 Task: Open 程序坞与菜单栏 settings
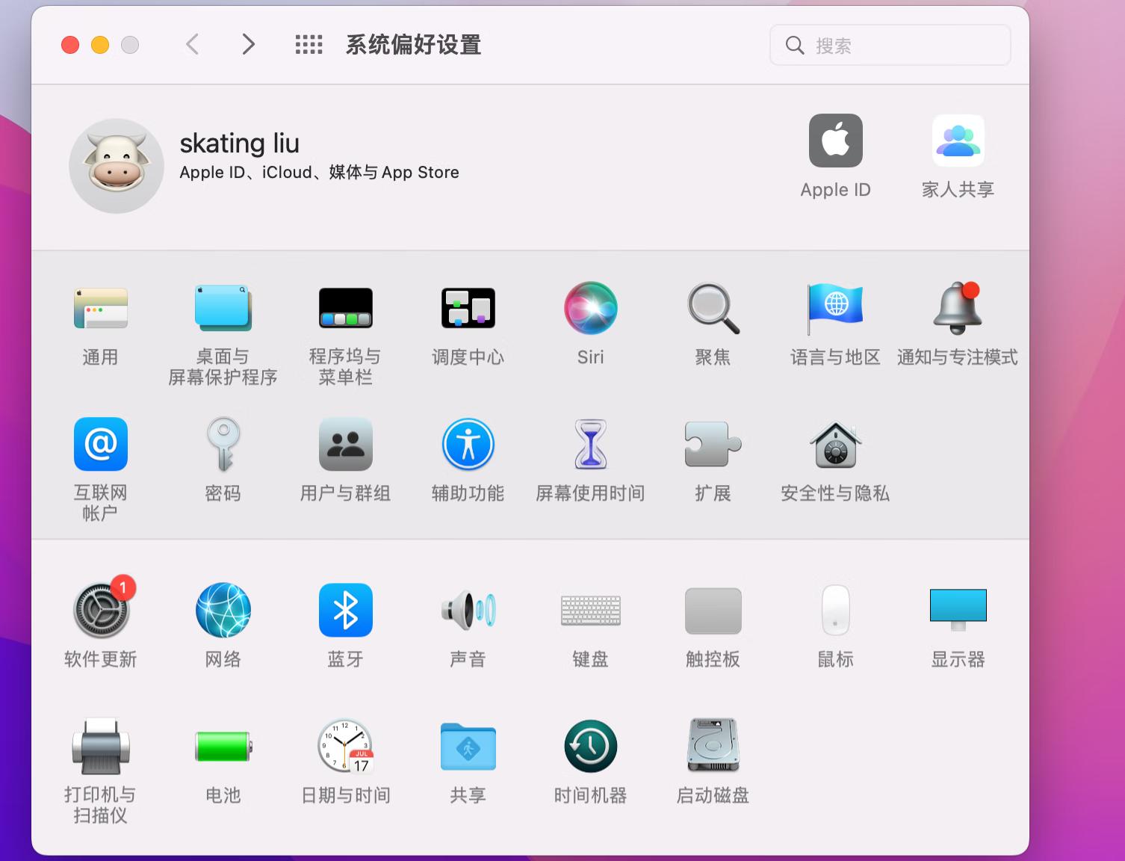(345, 308)
